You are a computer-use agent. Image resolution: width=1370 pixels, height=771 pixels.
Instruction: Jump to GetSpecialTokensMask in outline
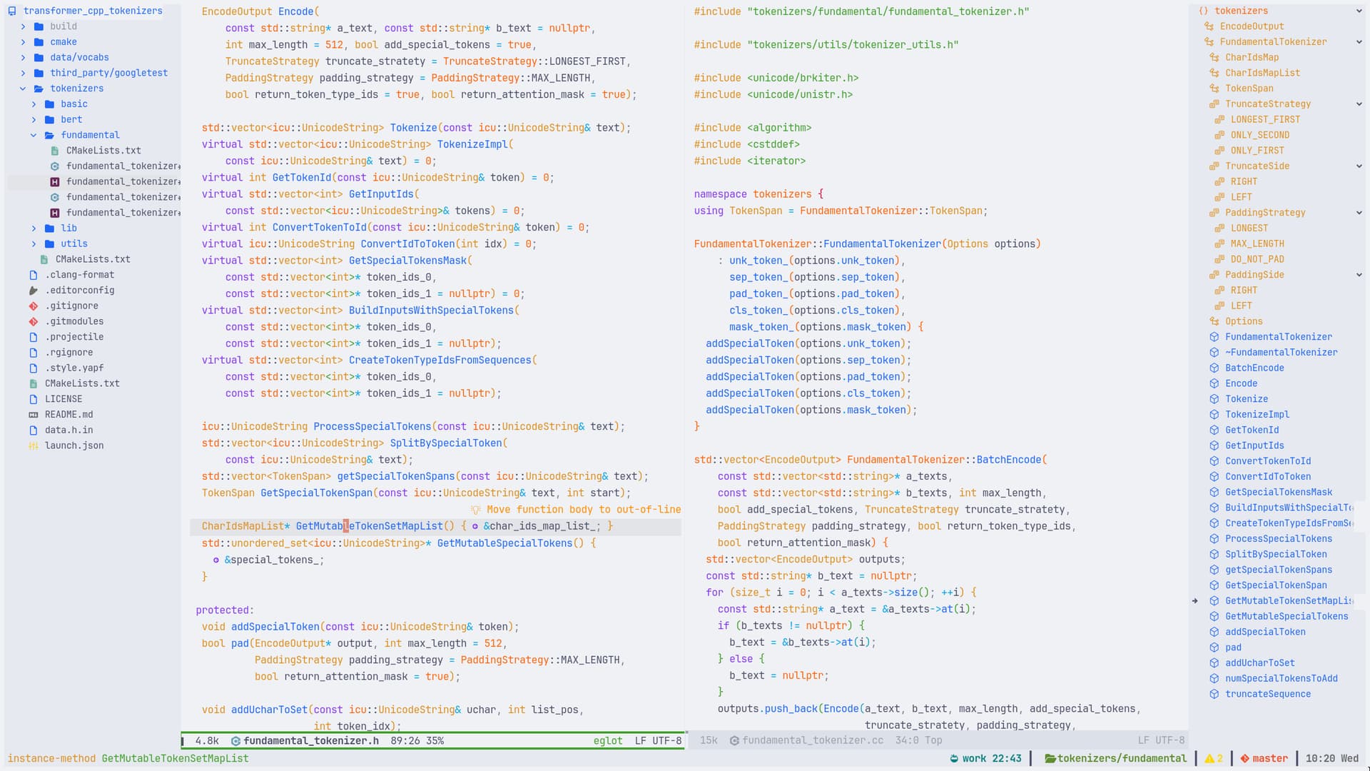[1278, 493]
